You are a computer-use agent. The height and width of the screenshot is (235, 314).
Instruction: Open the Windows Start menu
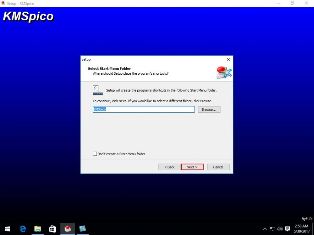point(8,229)
